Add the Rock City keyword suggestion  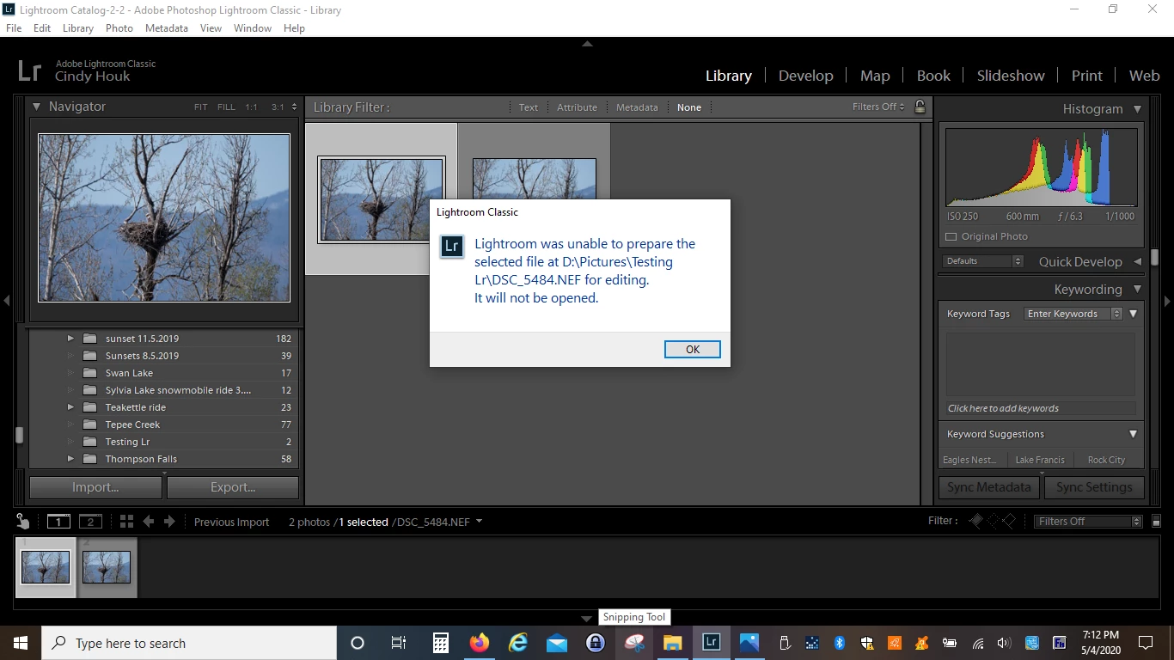pyautogui.click(x=1106, y=460)
